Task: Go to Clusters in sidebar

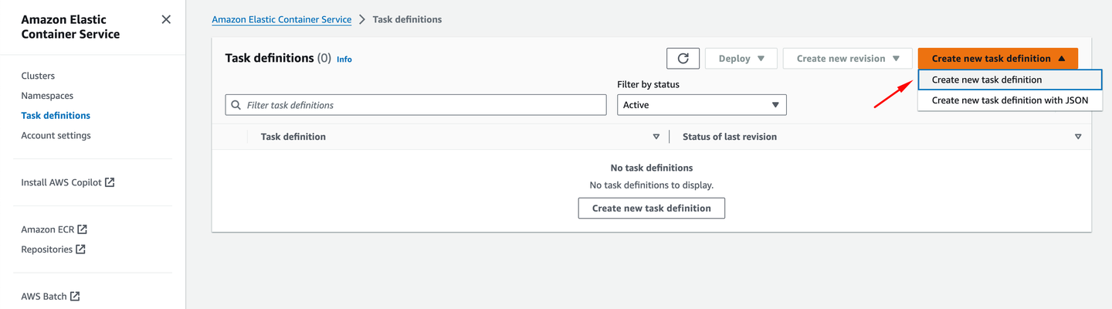Action: [38, 76]
